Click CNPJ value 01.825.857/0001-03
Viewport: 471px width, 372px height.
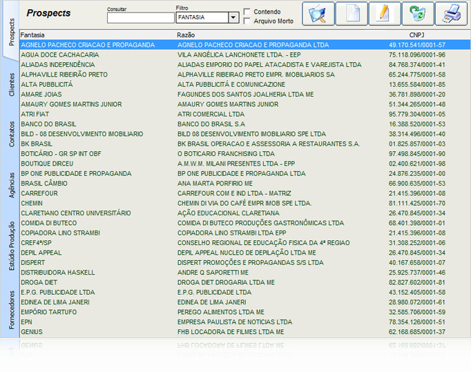pos(417,144)
